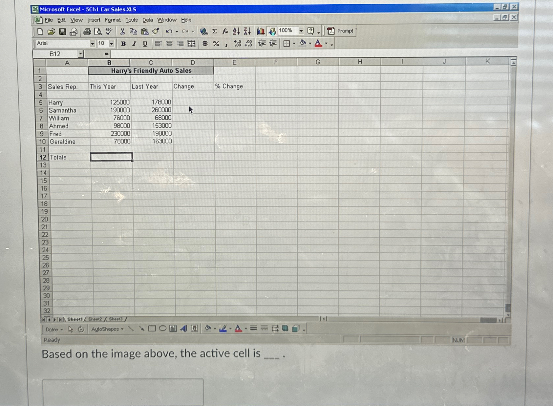The height and width of the screenshot is (406, 553).
Task: Save the workbook using the floppy disk icon
Action: click(x=62, y=31)
